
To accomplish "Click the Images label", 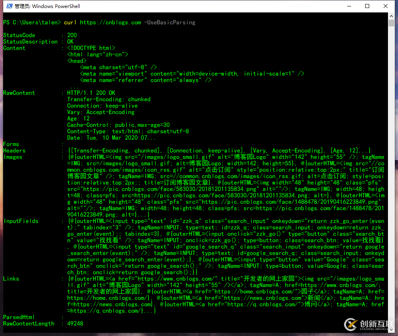I will pos(13,157).
